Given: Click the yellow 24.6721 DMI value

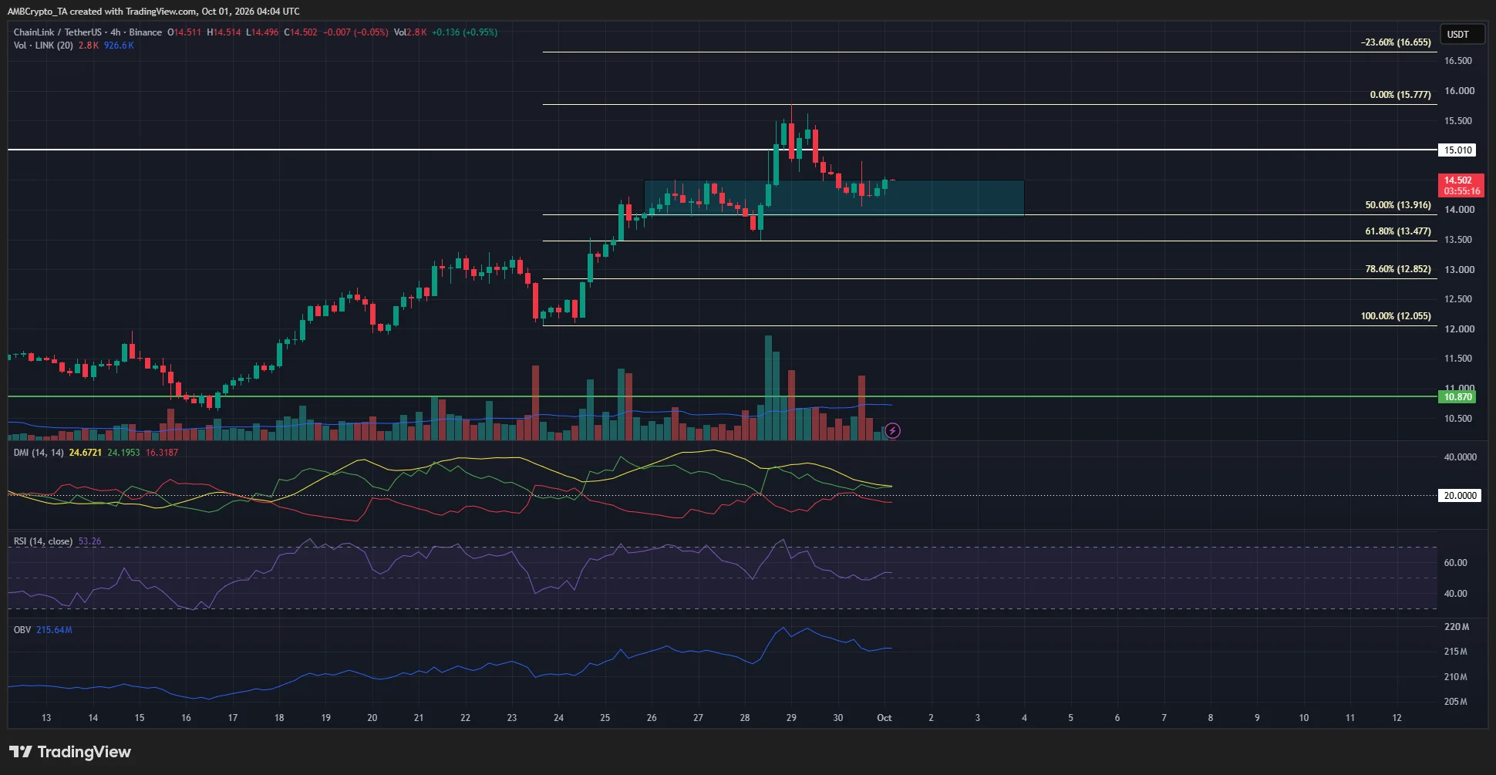Looking at the screenshot, I should pos(86,453).
